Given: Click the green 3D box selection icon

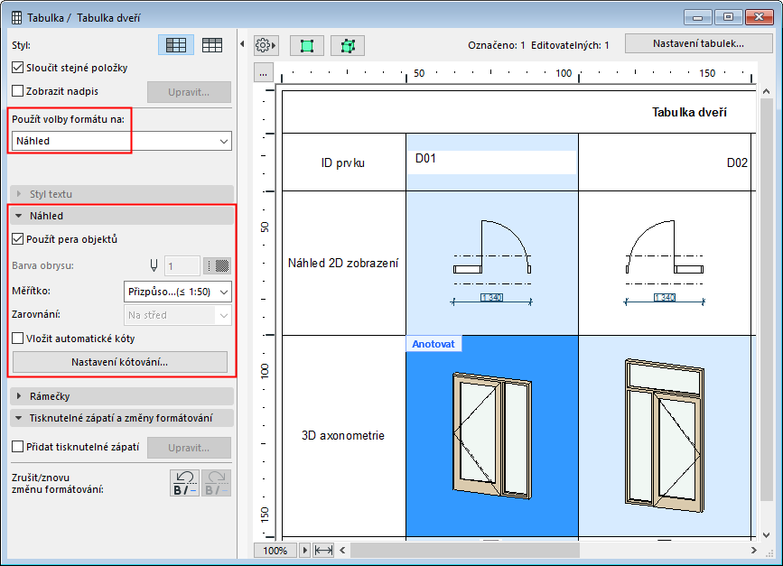Looking at the screenshot, I should pyautogui.click(x=348, y=44).
